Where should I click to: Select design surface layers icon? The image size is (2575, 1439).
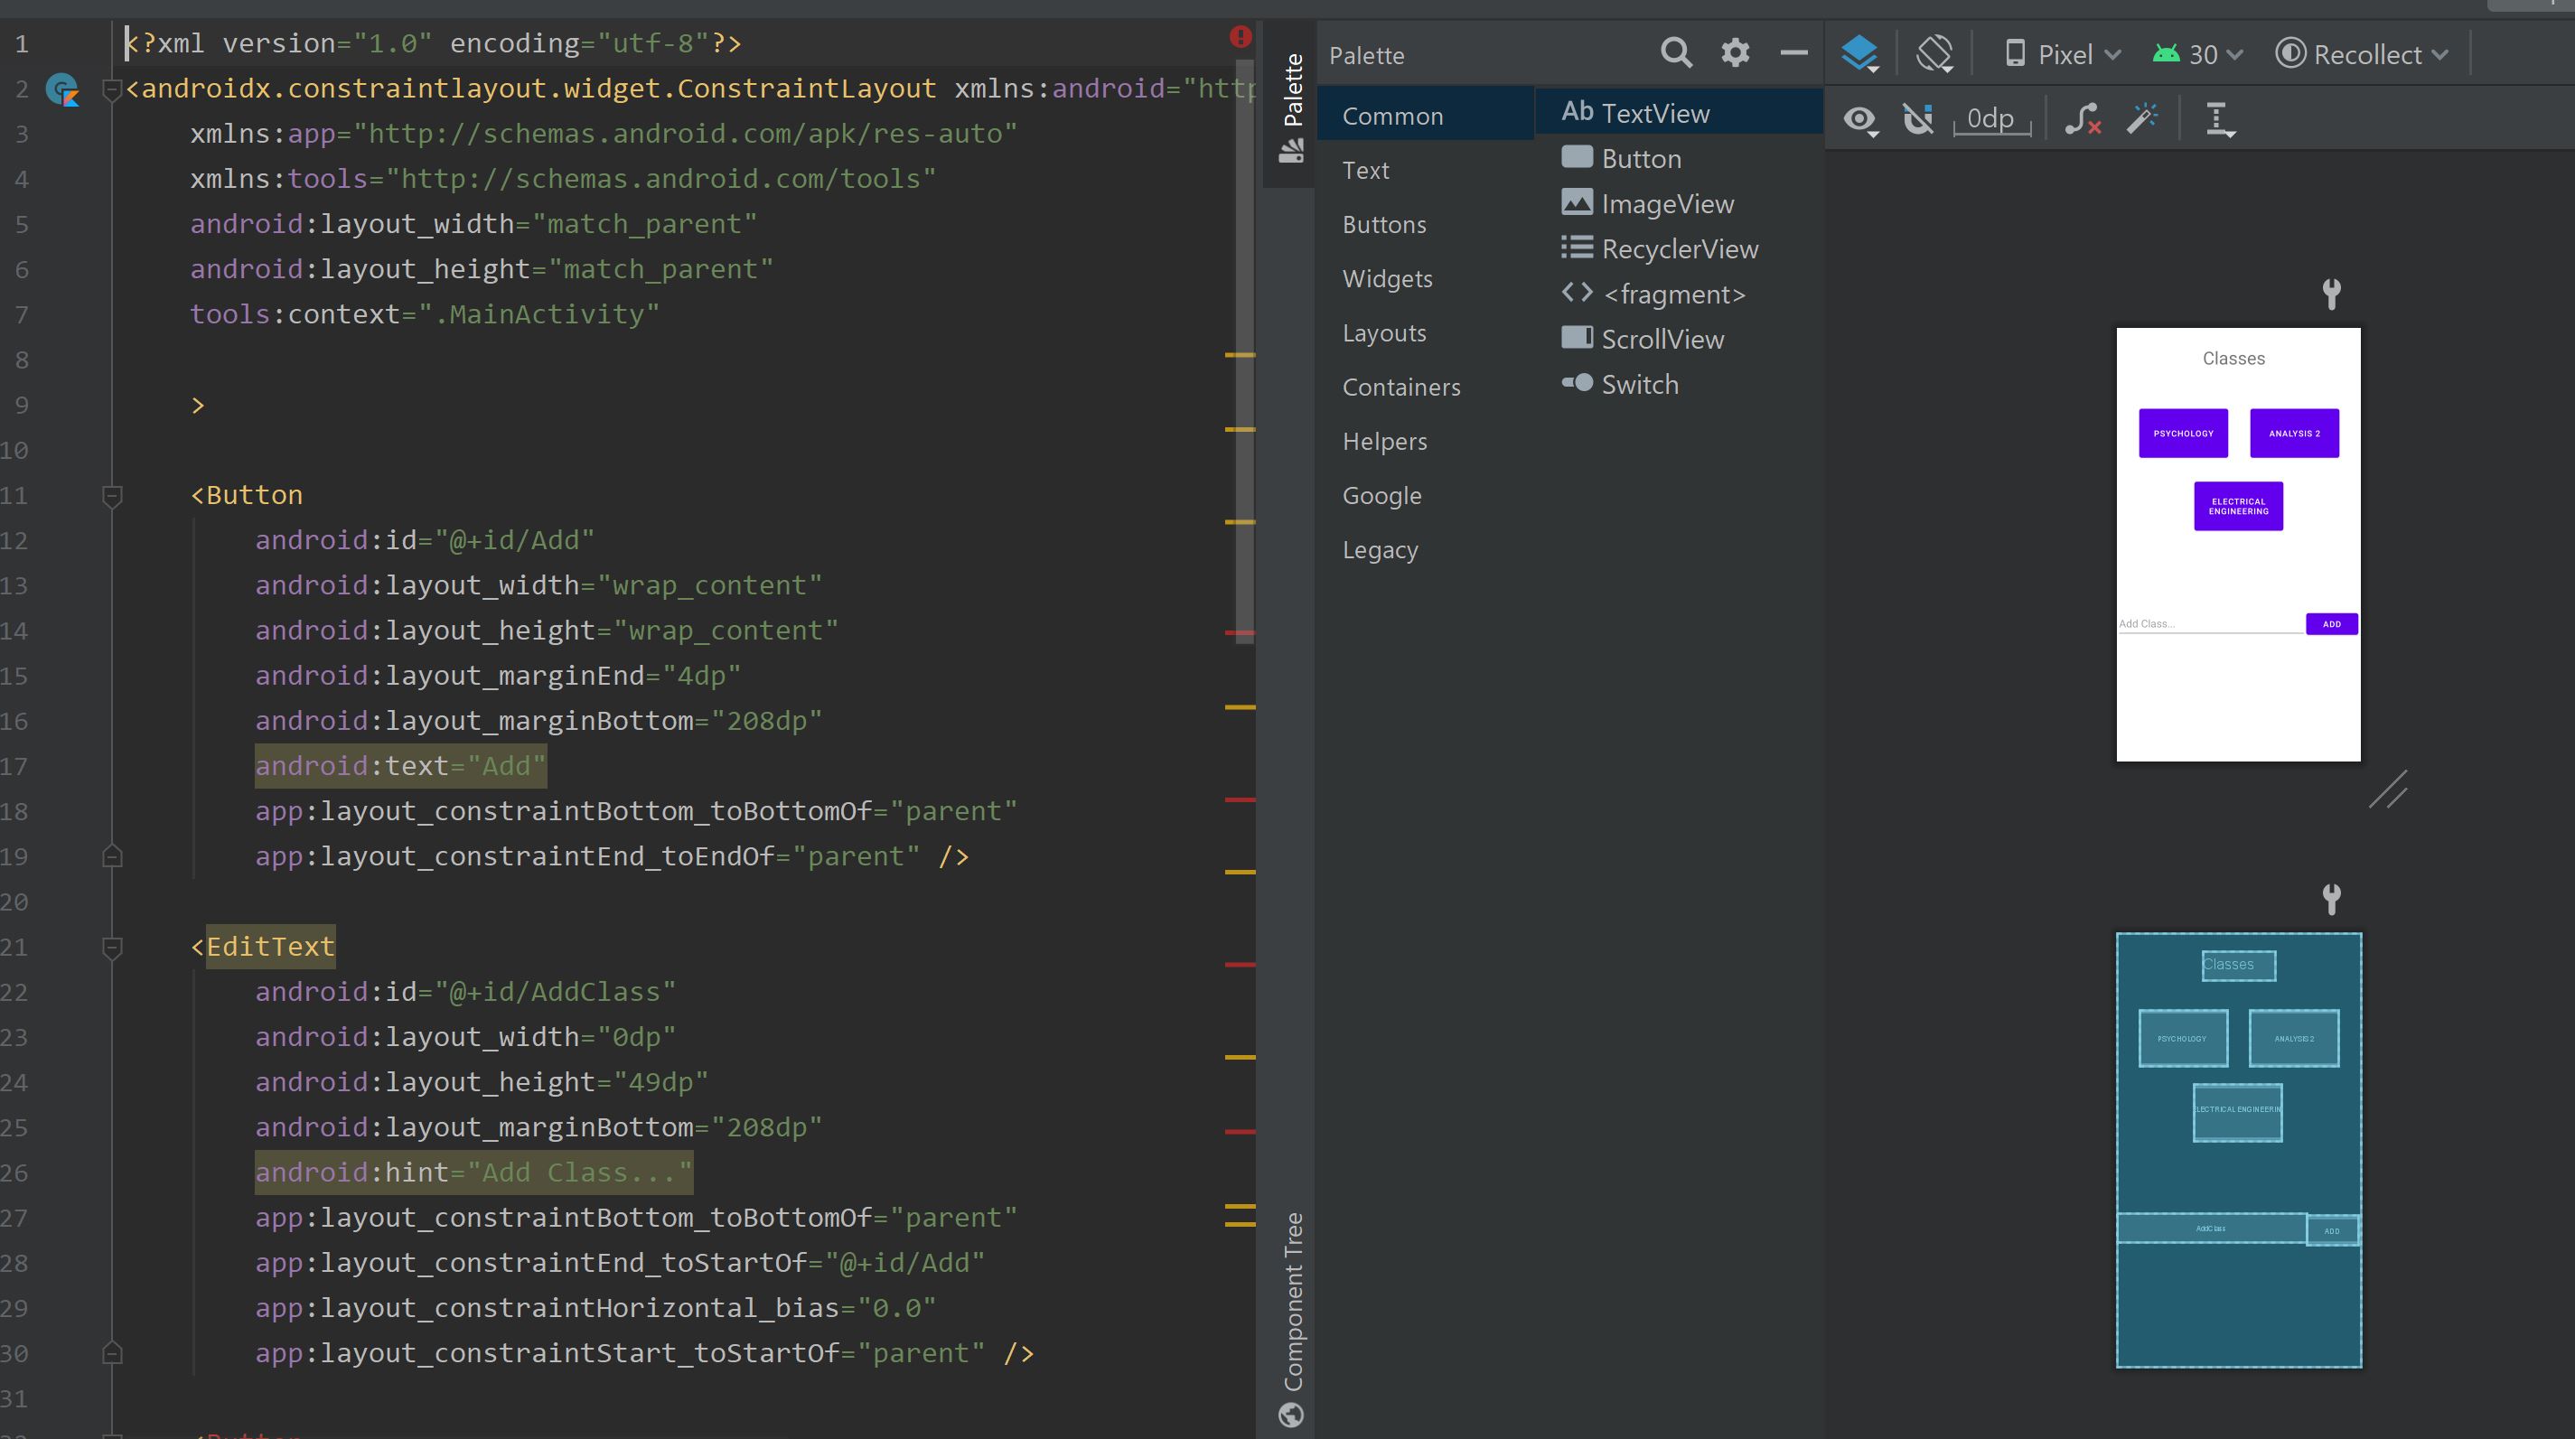click(x=1859, y=53)
